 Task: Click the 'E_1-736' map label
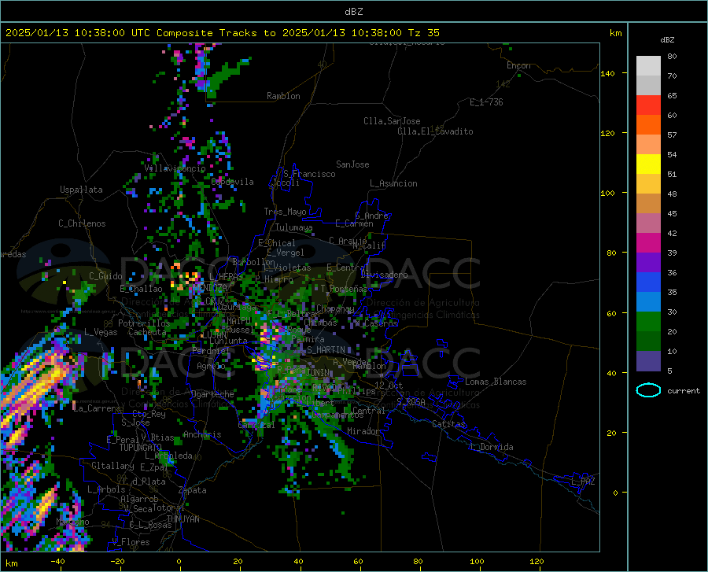click(x=486, y=102)
